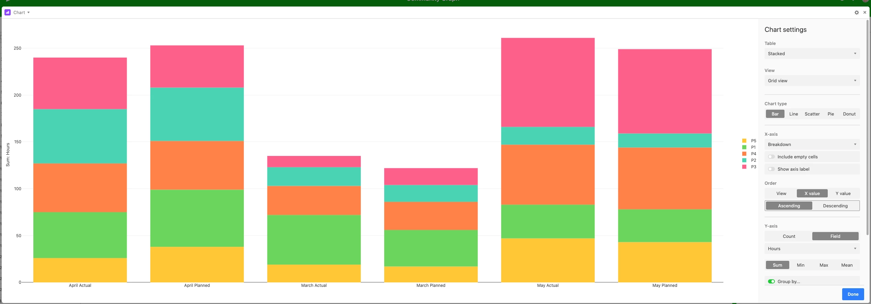
Task: Close the chart panel with X icon
Action: (865, 12)
